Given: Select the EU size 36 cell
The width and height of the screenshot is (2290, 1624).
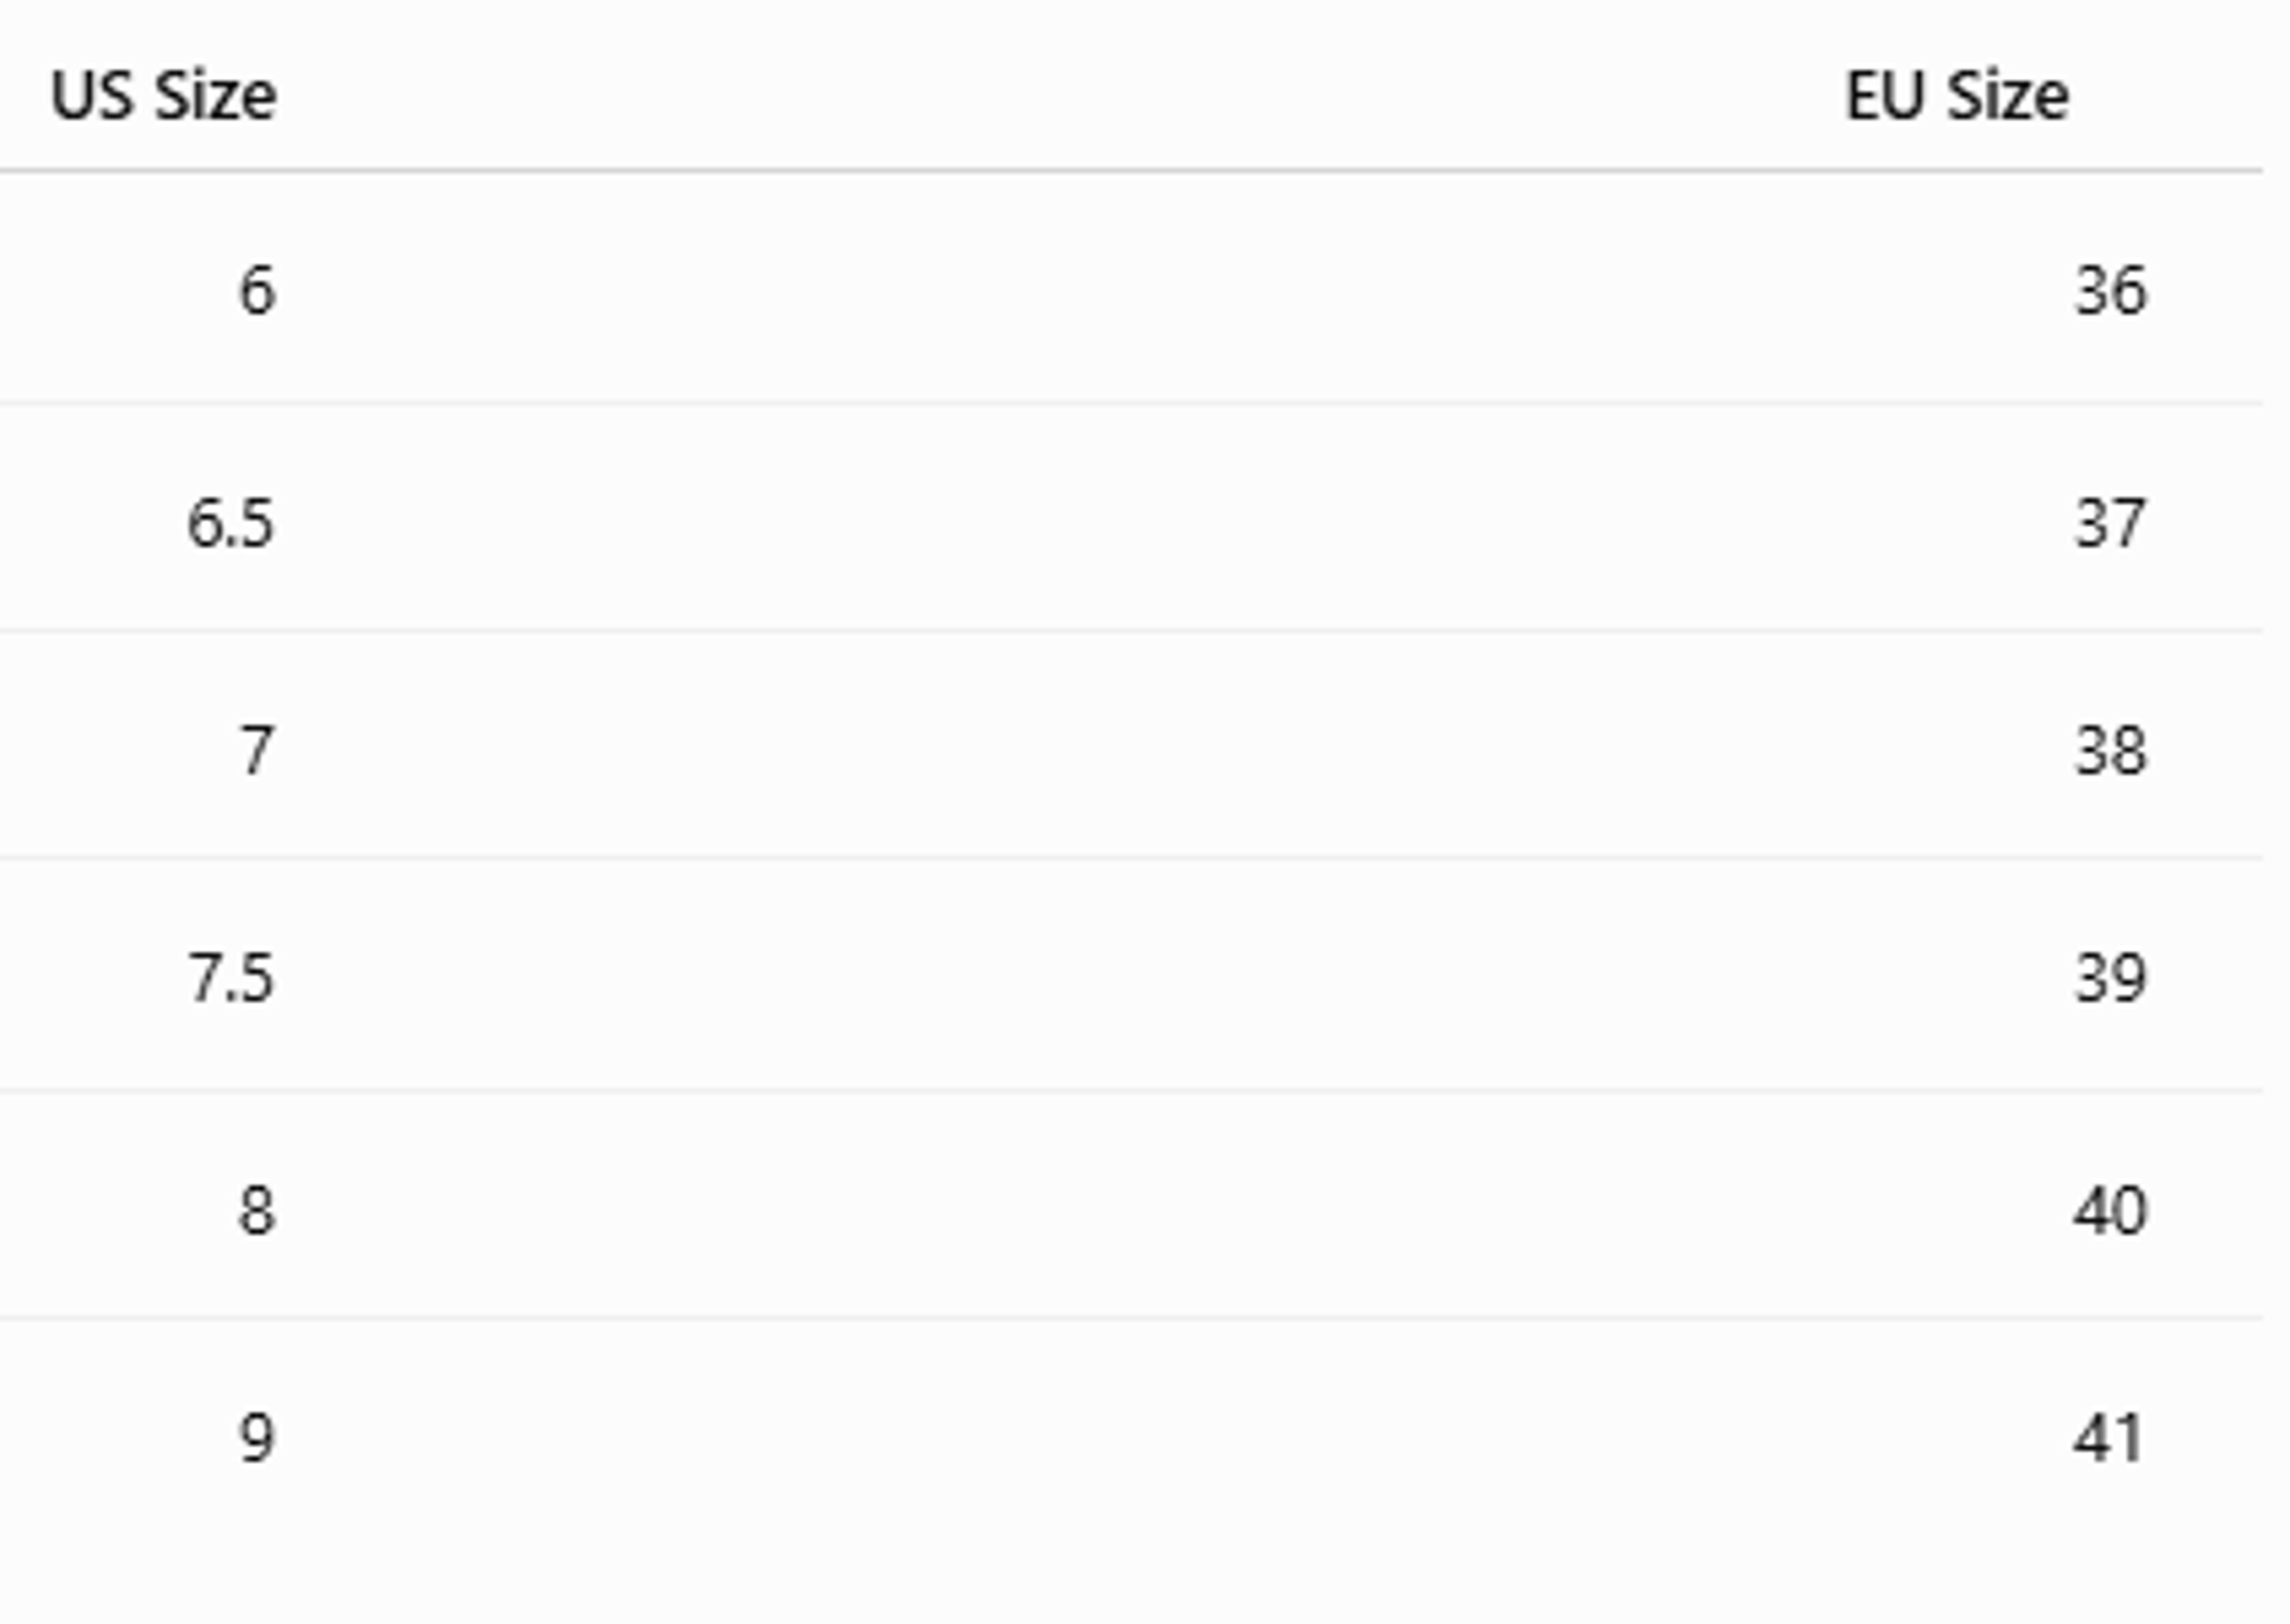Looking at the screenshot, I should 2110,291.
